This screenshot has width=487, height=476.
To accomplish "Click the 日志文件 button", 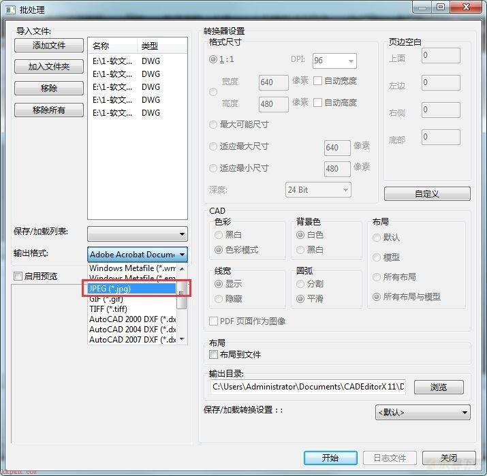I will pyautogui.click(x=390, y=458).
